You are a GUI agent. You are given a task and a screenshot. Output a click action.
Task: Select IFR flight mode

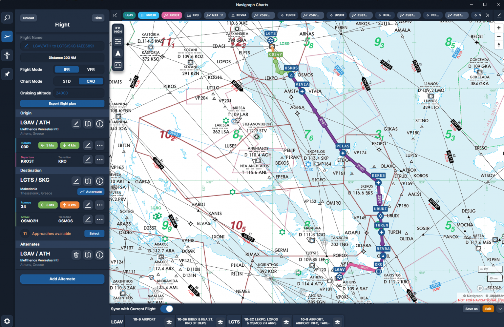67,70
